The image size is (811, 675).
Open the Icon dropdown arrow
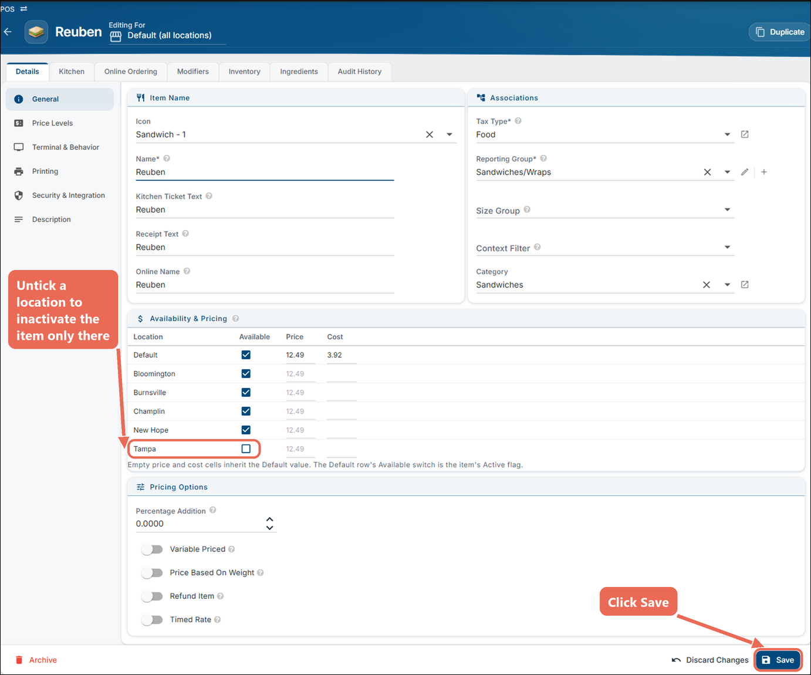(x=450, y=134)
